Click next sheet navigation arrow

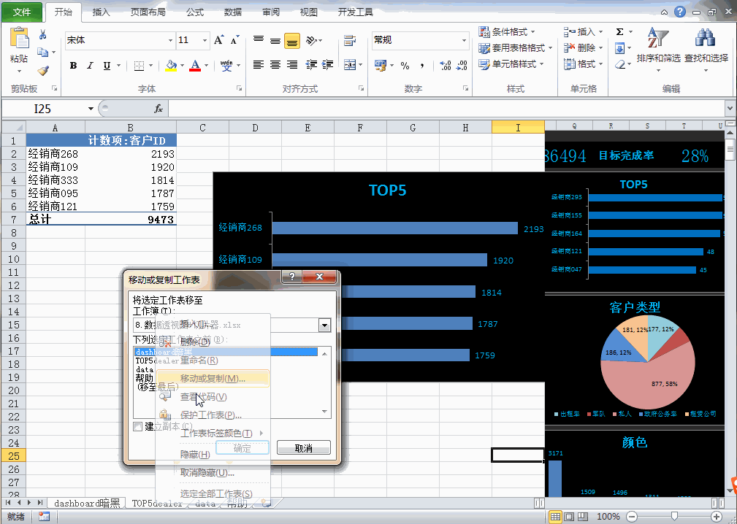pos(29,503)
